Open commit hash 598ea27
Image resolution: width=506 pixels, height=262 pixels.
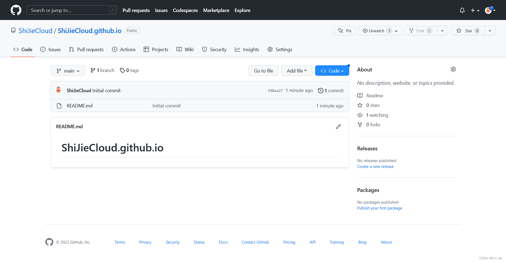(x=275, y=91)
